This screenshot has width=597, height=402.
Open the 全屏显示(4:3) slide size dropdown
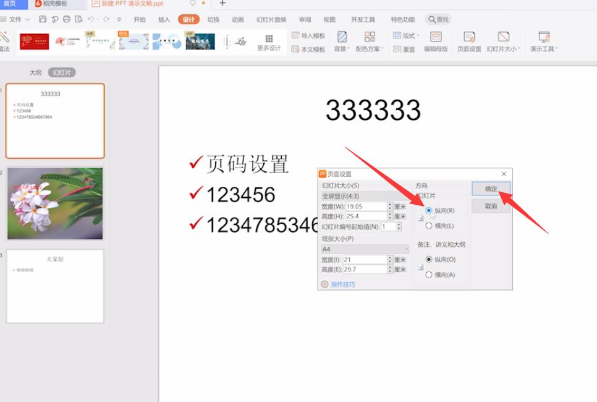click(365, 196)
